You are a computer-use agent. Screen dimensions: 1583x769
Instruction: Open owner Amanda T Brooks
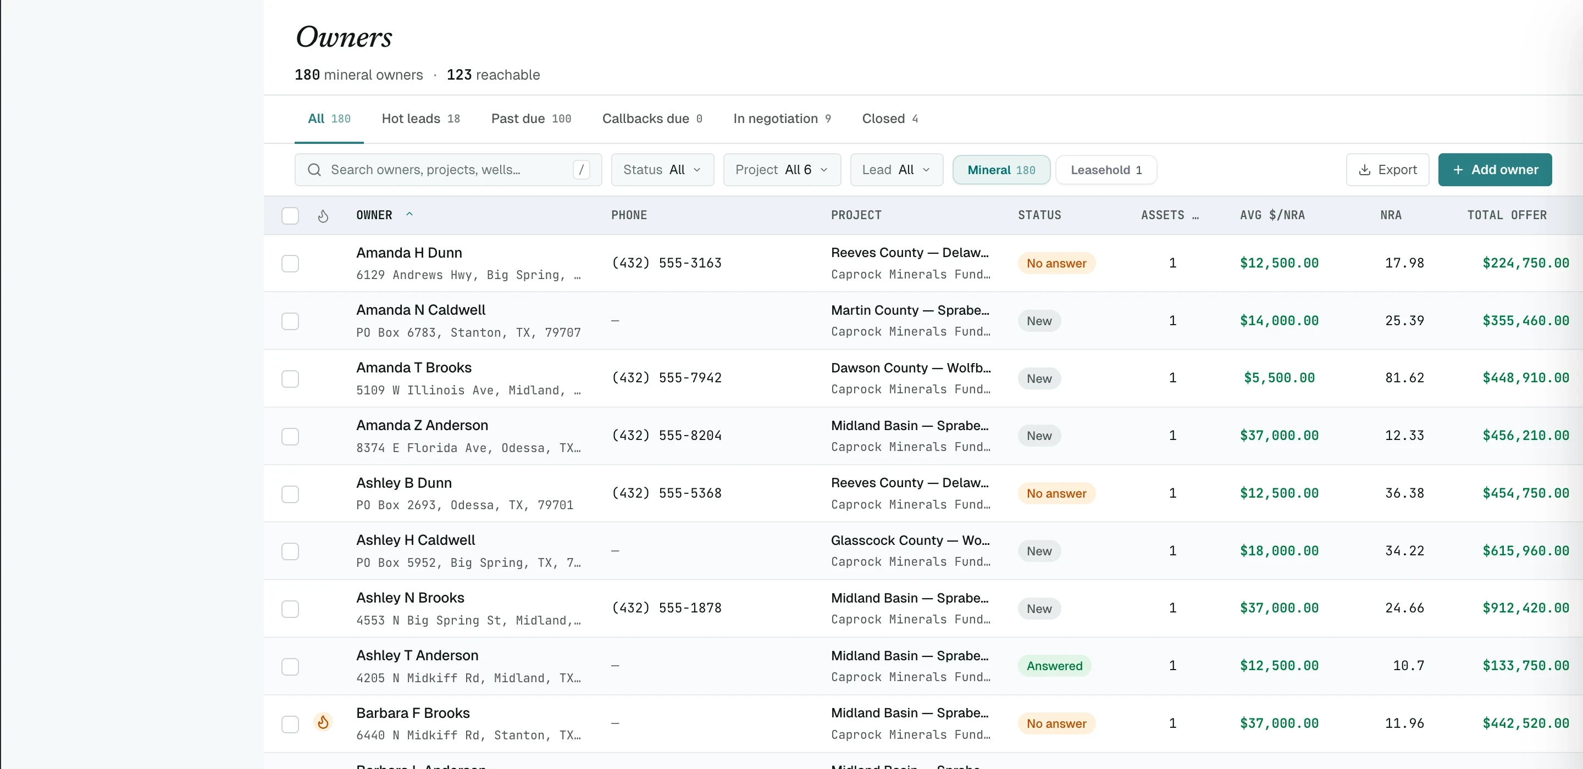click(413, 367)
